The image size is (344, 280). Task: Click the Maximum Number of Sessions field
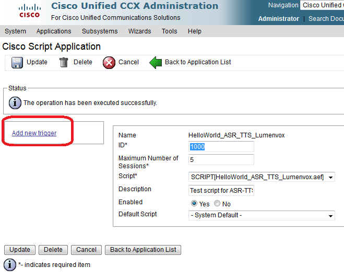coord(221,160)
